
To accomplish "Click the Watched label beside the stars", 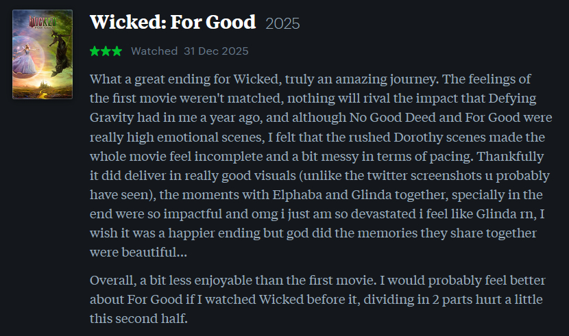I will point(154,51).
